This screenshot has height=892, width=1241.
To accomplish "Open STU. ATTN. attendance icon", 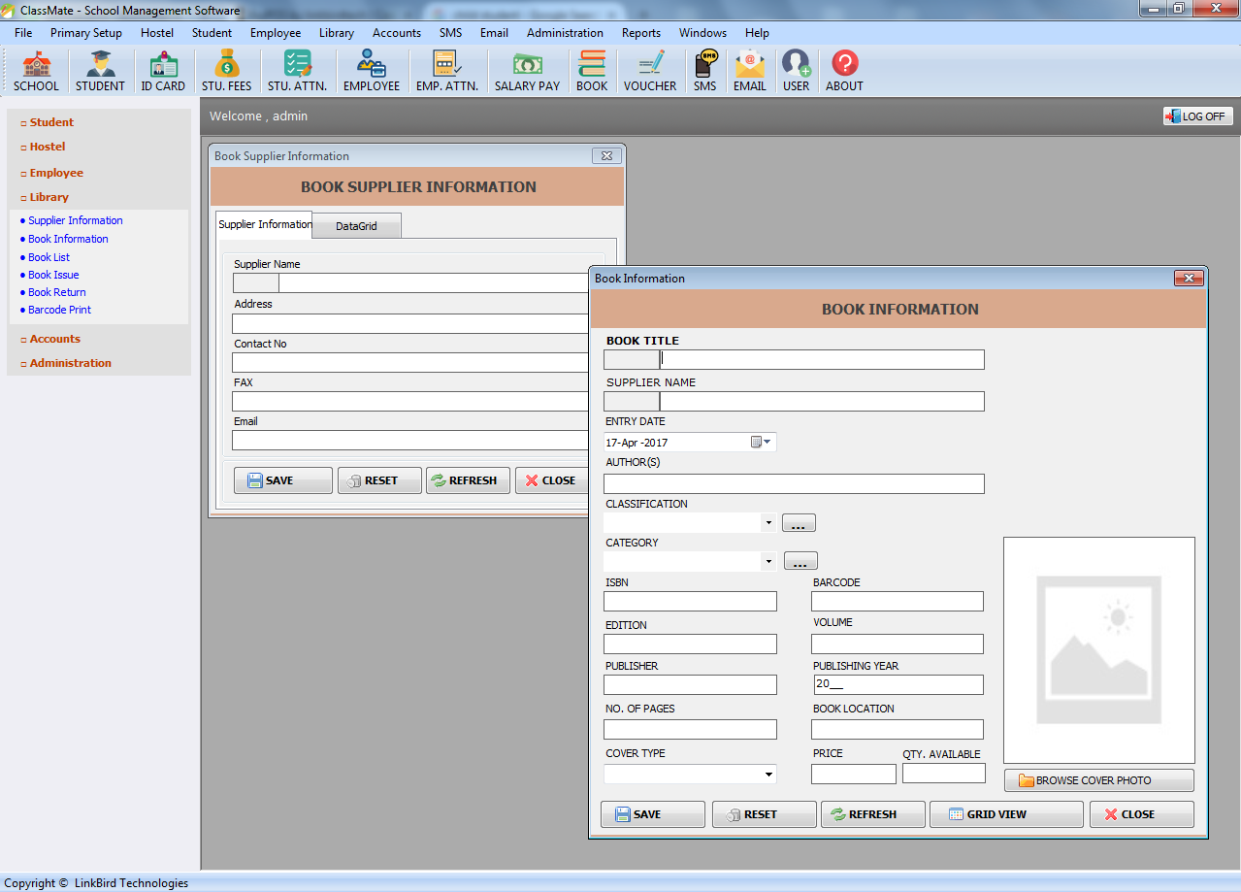I will coord(297,69).
